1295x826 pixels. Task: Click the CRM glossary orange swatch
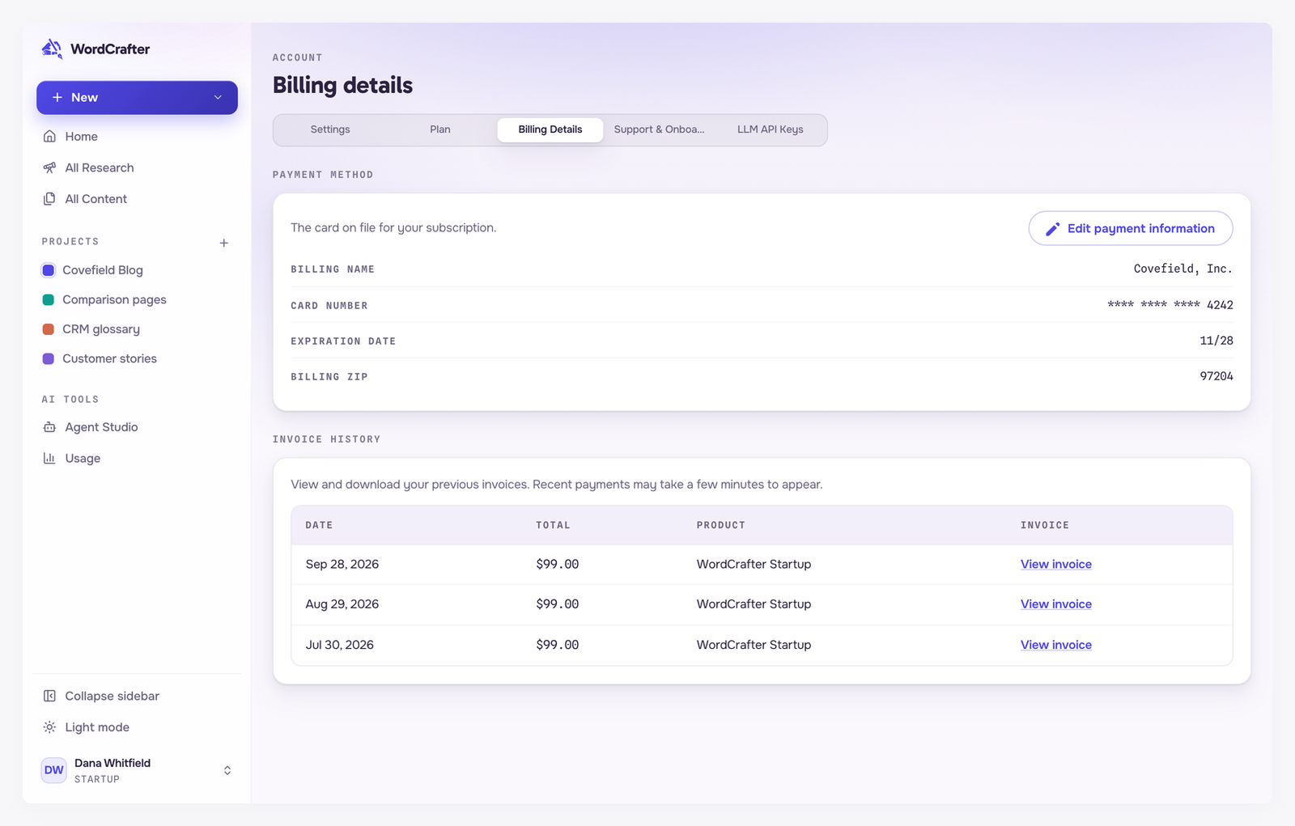49,329
